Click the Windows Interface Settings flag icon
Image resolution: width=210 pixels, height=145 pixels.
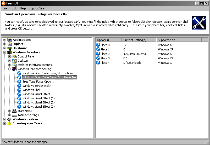point(14,69)
